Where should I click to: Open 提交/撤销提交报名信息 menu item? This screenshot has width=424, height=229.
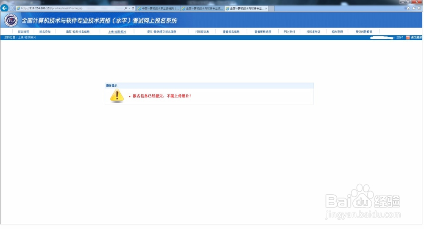click(162, 32)
